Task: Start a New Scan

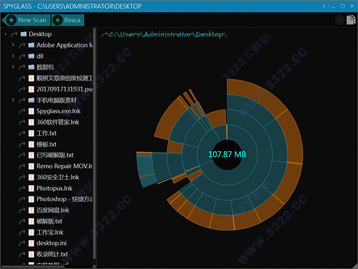Action: pos(26,20)
